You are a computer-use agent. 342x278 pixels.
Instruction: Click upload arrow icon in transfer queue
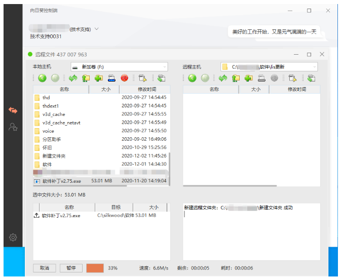(36, 215)
